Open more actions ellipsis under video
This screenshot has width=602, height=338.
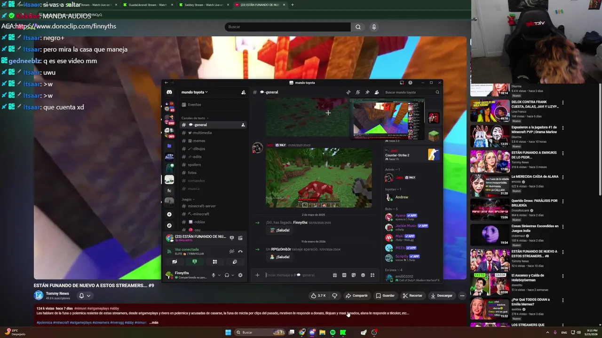coord(462,296)
